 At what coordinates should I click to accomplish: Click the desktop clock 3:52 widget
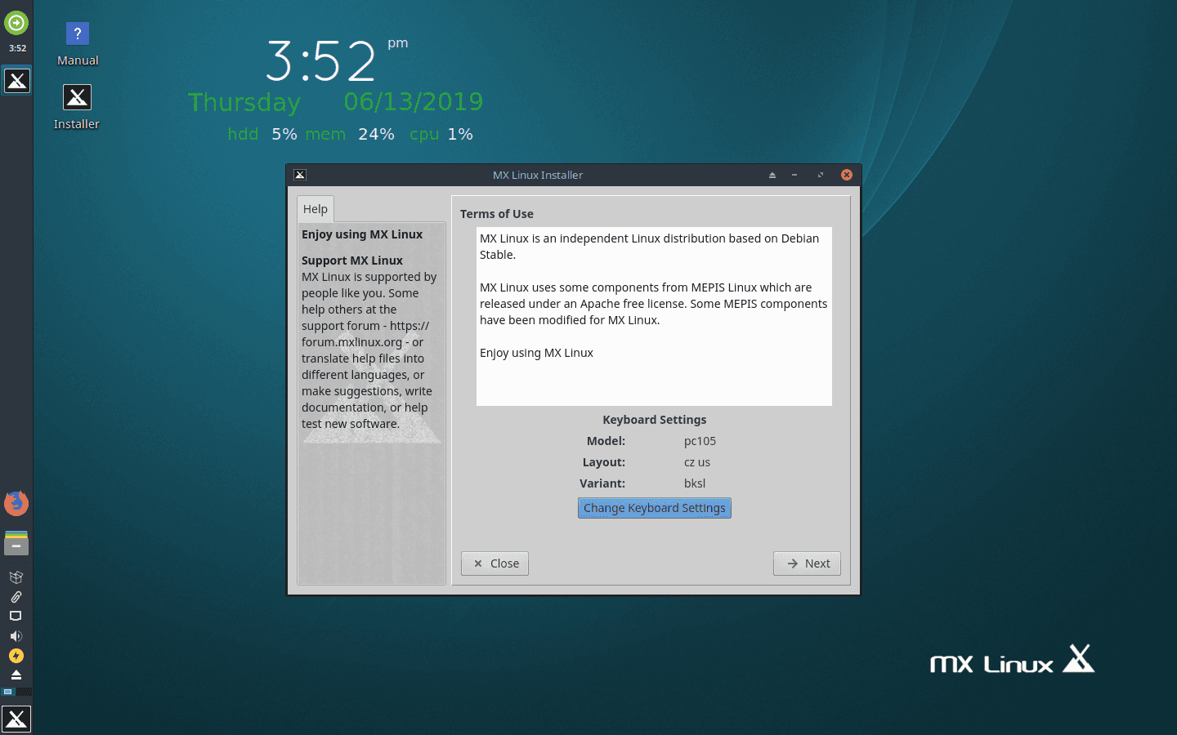[x=320, y=61]
